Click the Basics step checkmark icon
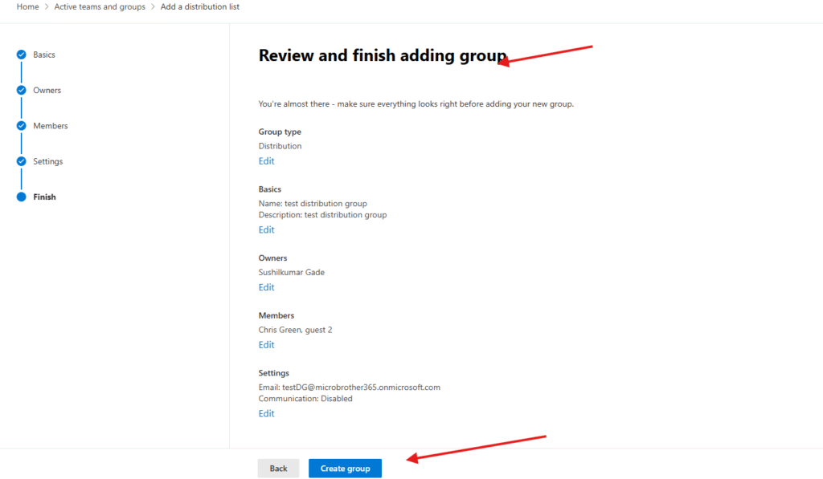823x479 pixels. pyautogui.click(x=22, y=55)
